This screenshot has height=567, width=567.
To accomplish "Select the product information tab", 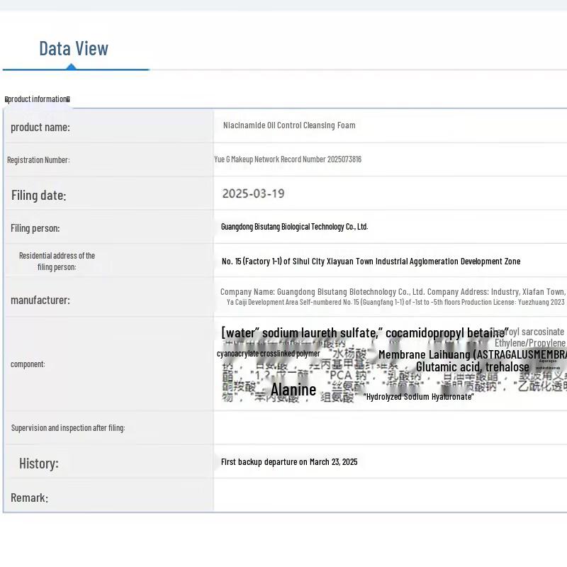I will click(38, 99).
